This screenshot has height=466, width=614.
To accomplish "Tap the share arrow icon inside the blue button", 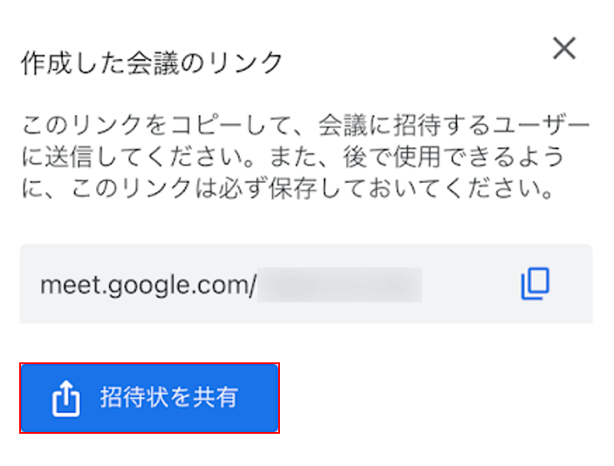I will pyautogui.click(x=65, y=398).
